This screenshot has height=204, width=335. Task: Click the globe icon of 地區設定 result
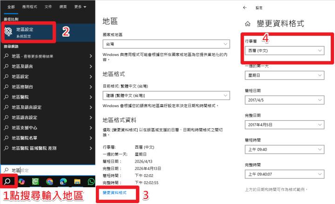click(8, 32)
